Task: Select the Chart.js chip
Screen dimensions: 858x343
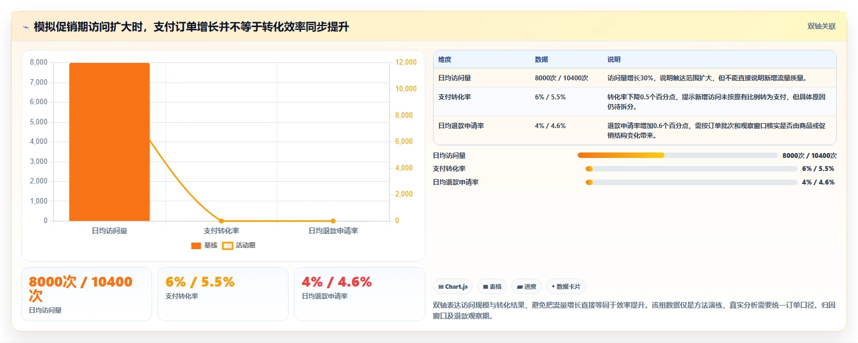Action: 453,287
